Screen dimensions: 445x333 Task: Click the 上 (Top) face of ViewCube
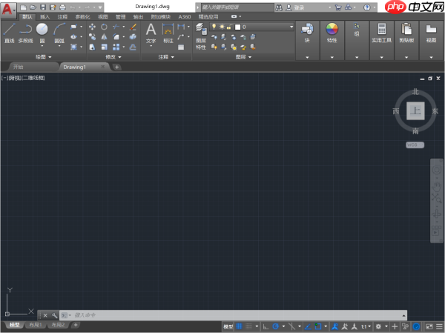pos(415,111)
